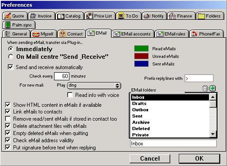Screen dimensions: 227x166
Task: Click the folder name field showing Inbox
Action: pyautogui.click(x=173, y=144)
